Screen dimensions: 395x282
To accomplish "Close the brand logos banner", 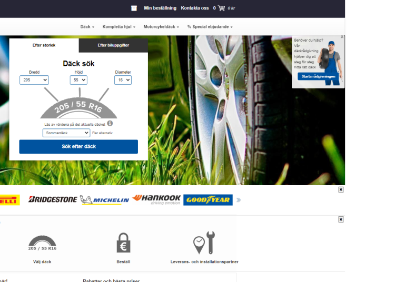I will pos(341,190).
